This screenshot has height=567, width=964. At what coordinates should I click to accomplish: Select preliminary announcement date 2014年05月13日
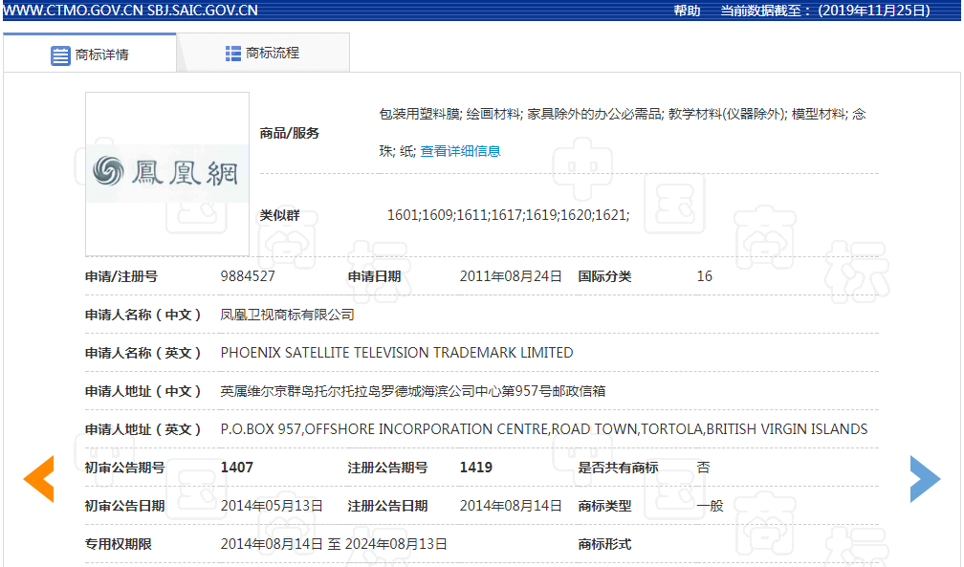[272, 506]
